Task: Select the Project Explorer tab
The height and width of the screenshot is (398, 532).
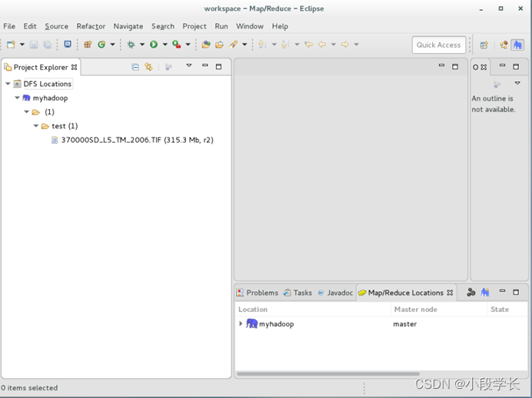Action: (x=41, y=67)
